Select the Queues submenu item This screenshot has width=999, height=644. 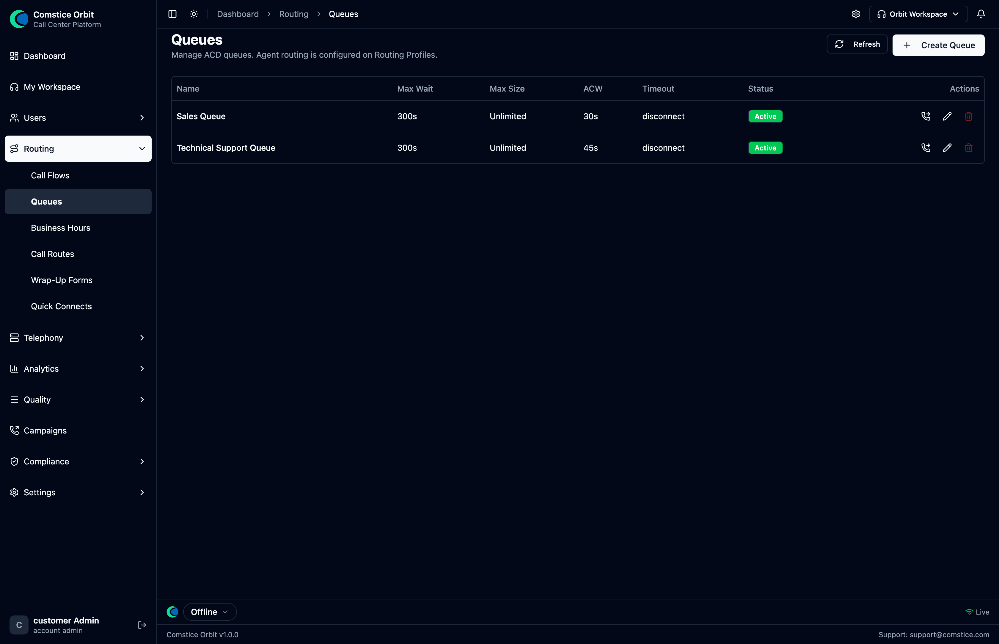click(x=78, y=202)
